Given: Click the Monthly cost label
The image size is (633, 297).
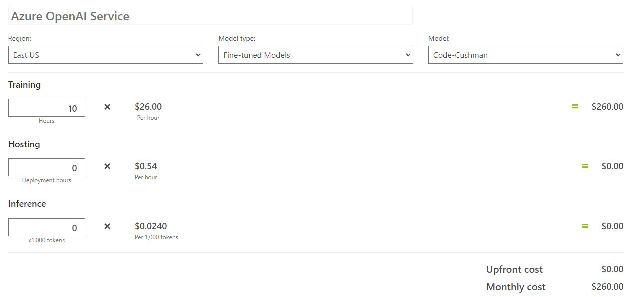Looking at the screenshot, I should point(516,287).
